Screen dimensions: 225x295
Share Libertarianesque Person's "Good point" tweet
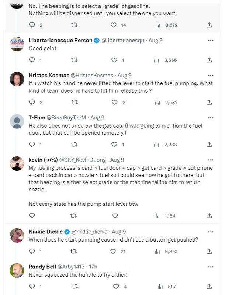click(209, 60)
